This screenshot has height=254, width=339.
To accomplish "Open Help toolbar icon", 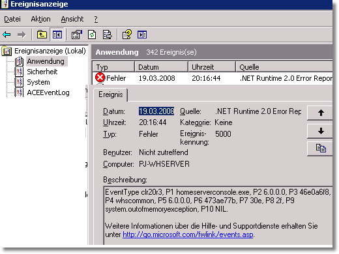I will point(127,35).
